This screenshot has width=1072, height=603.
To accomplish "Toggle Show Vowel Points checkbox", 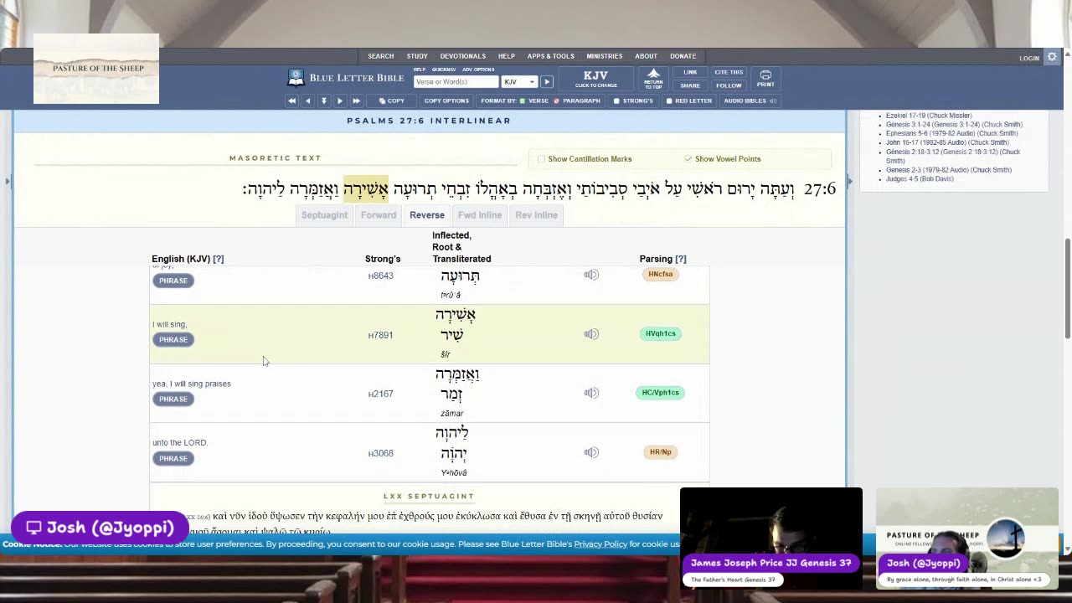I will point(688,159).
